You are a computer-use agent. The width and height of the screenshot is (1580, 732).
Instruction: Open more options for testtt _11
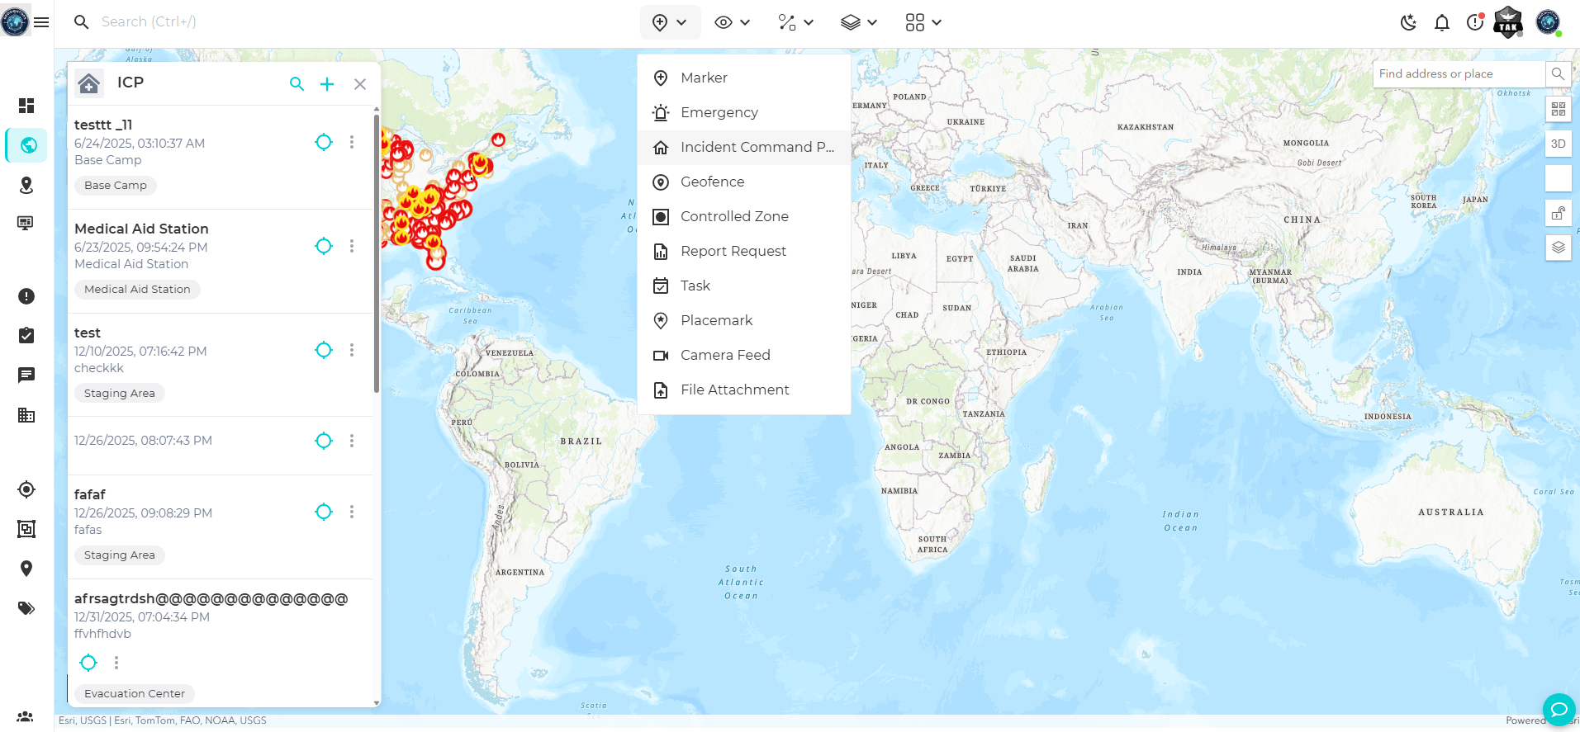click(x=352, y=142)
